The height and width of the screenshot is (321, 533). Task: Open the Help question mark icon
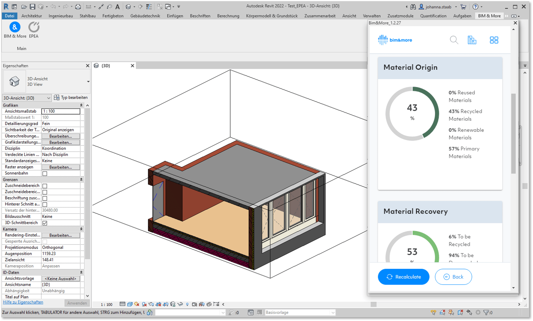tap(475, 7)
